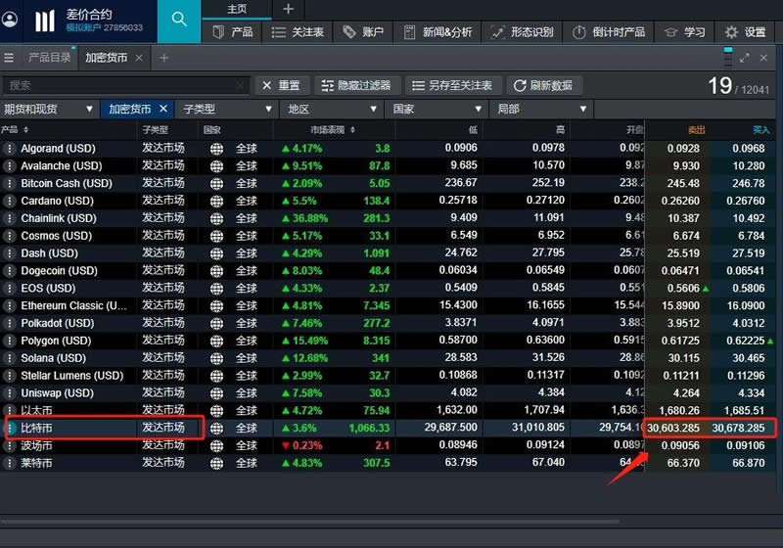This screenshot has width=783, height=548.
Task: Close the 加密货币 tab
Action: 139,59
